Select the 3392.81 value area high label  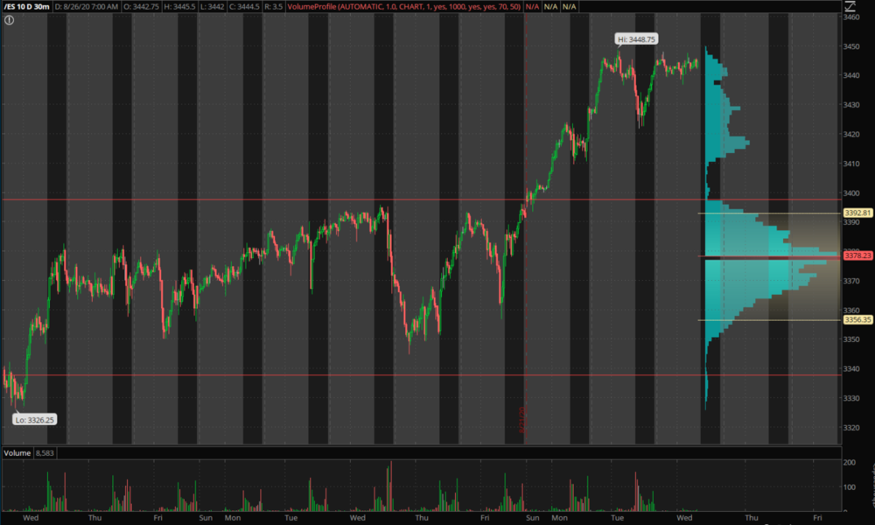point(857,213)
